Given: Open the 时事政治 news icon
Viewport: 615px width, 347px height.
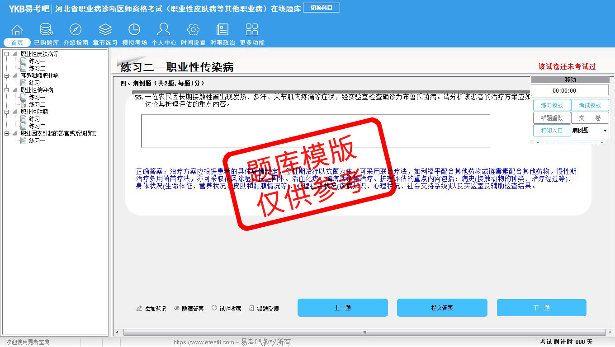Looking at the screenshot, I should coord(222,30).
